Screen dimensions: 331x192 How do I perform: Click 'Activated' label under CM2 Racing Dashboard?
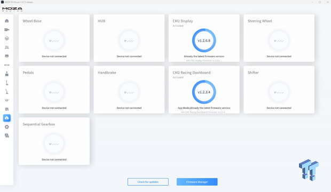coord(178,77)
